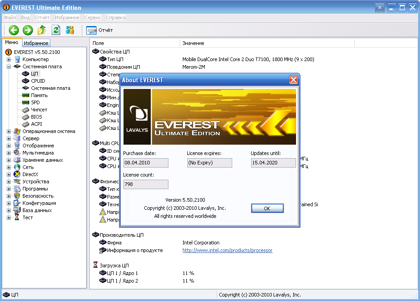420x301 pixels.
Task: Open the Отчёт report toolbar button
Action: pyautogui.click(x=100, y=30)
